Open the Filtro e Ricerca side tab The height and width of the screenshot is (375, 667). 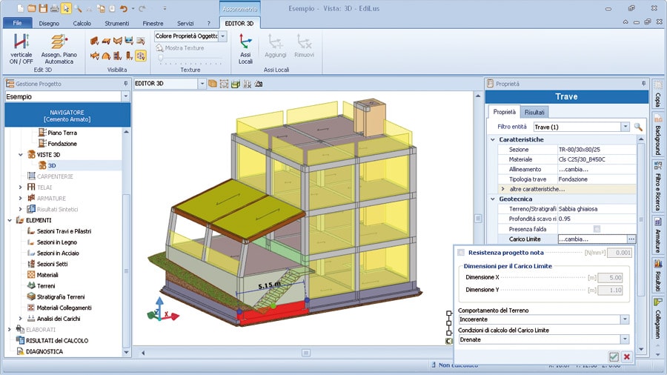point(657,186)
